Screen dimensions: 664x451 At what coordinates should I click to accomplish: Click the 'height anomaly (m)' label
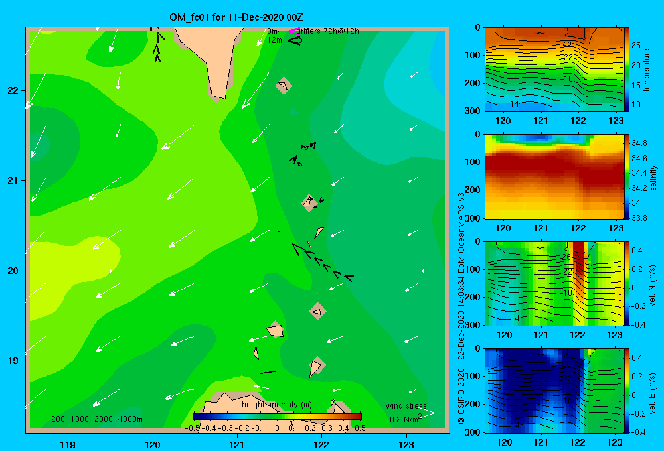tap(276, 405)
